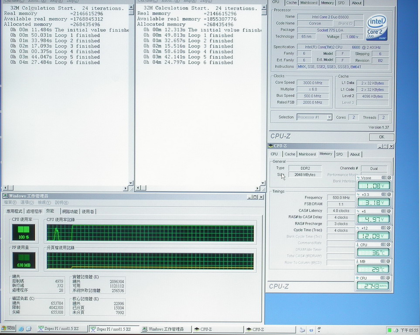Viewport: 420px width, 335px height.
Task: Click the fan icon on CPU RPM widget
Action: coord(357,278)
